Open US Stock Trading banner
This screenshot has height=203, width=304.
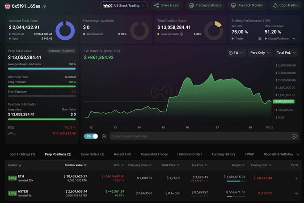(x=124, y=6)
